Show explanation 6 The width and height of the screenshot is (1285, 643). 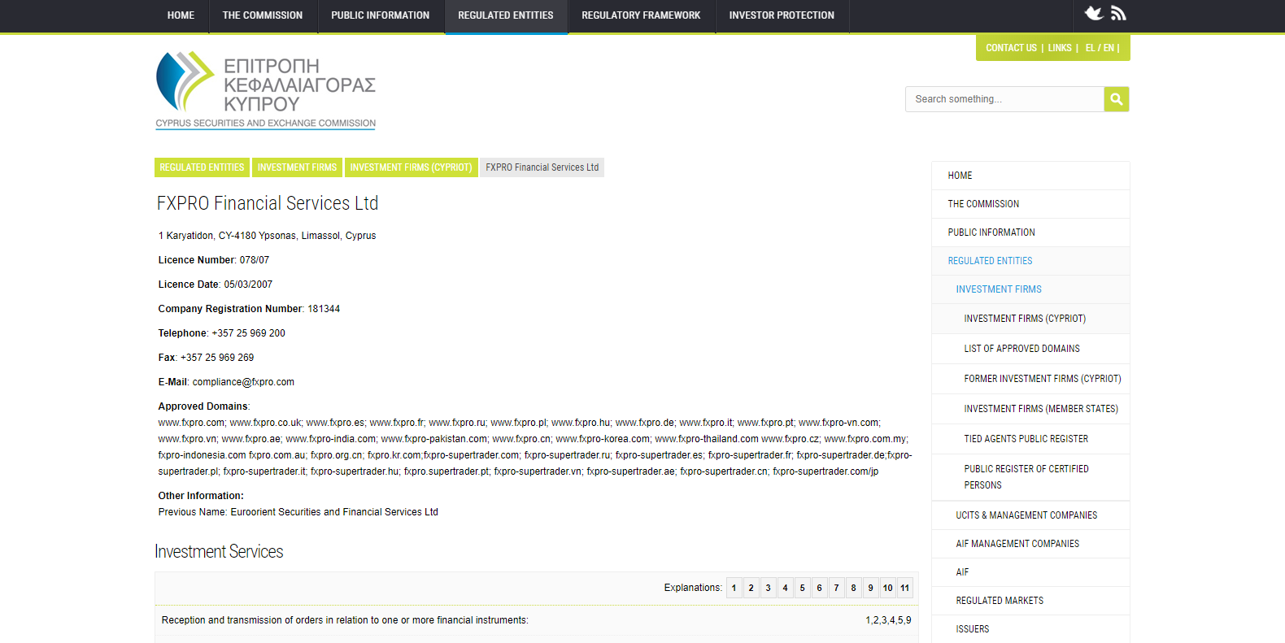(x=819, y=588)
